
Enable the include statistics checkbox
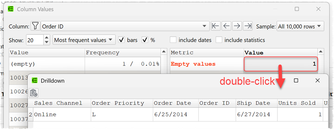click(219, 40)
